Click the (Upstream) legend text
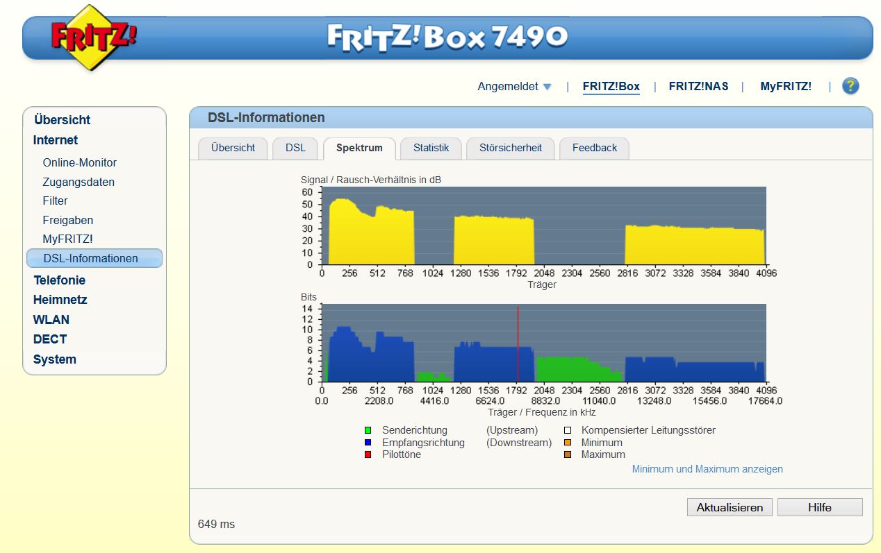 click(512, 430)
